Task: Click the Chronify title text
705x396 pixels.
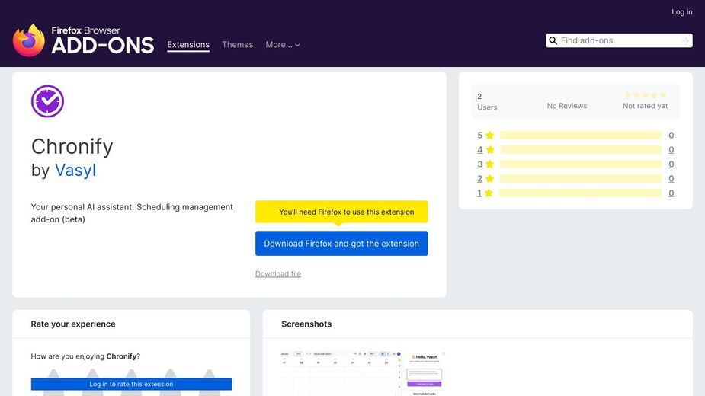Action: point(72,146)
